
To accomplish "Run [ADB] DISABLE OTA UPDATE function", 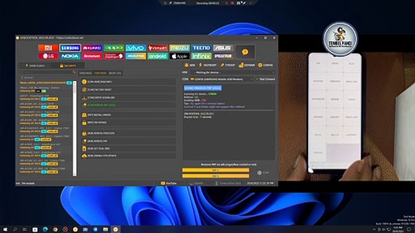I will (x=128, y=156).
